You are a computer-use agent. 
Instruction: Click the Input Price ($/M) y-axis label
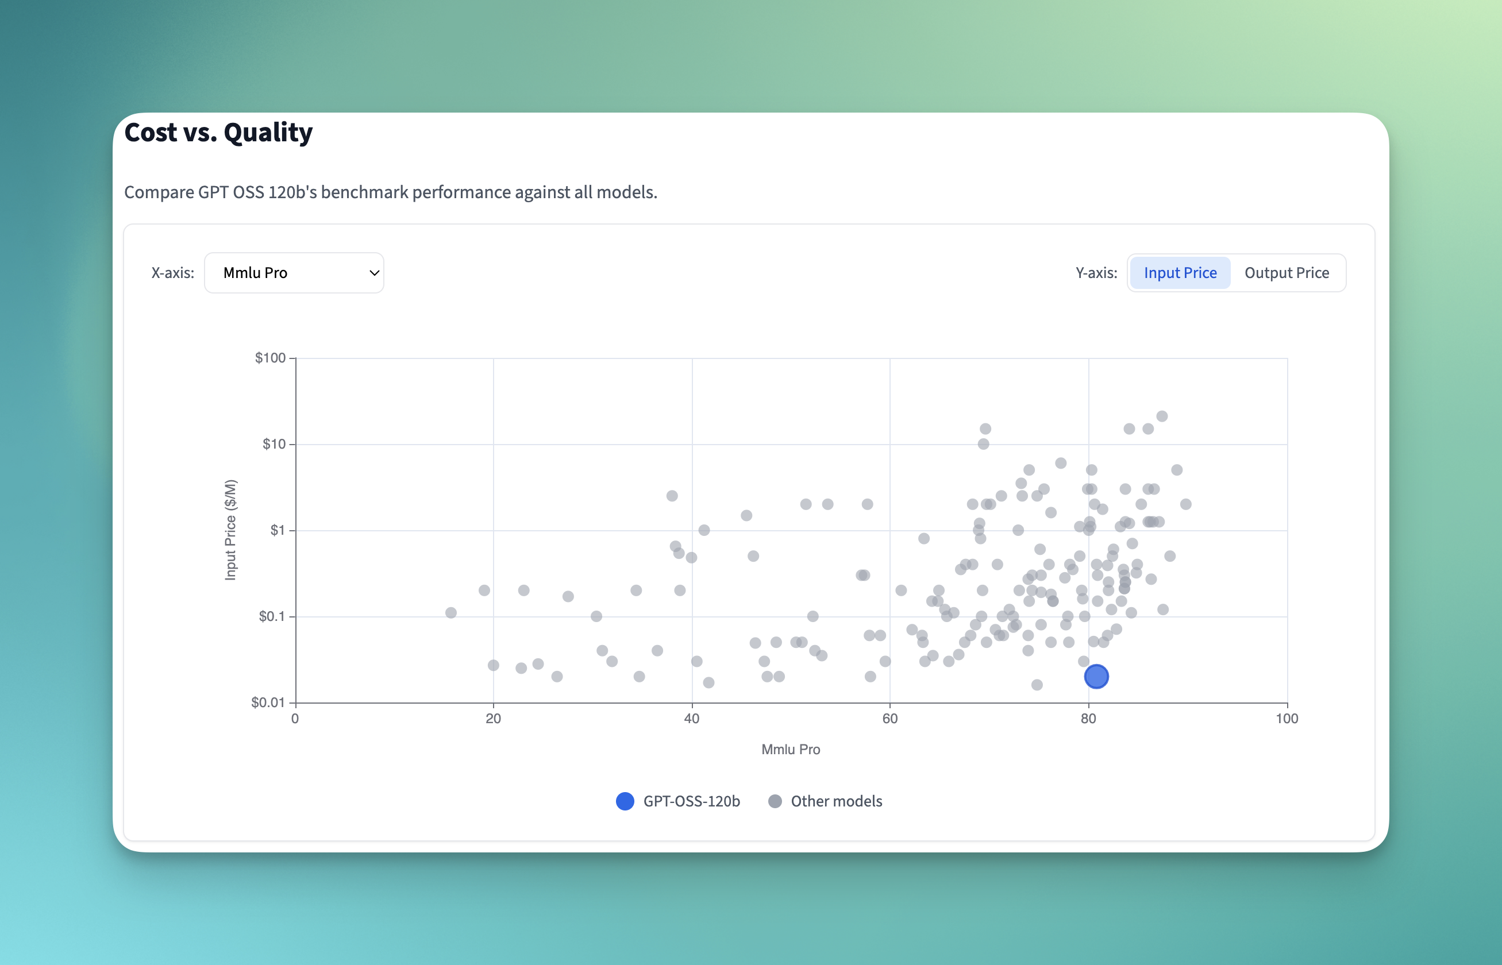230,530
